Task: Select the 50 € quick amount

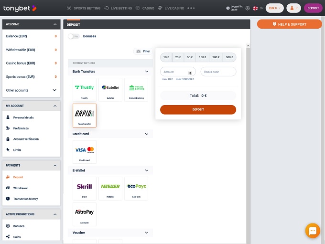Action: tap(190, 57)
